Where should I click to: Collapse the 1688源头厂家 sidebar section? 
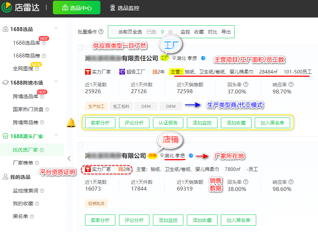click(56, 136)
